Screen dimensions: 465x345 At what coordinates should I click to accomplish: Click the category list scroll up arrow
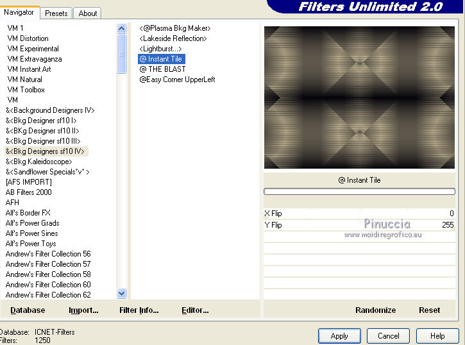tap(122, 29)
